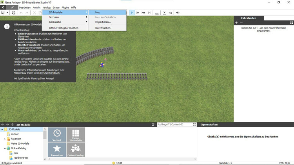Open the Verlauf clock tile

[x=57, y=134]
